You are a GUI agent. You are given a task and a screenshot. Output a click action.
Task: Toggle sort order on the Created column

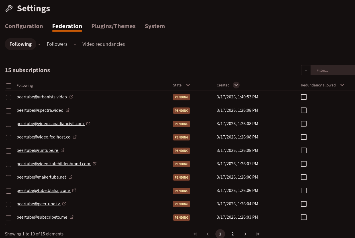point(236,85)
